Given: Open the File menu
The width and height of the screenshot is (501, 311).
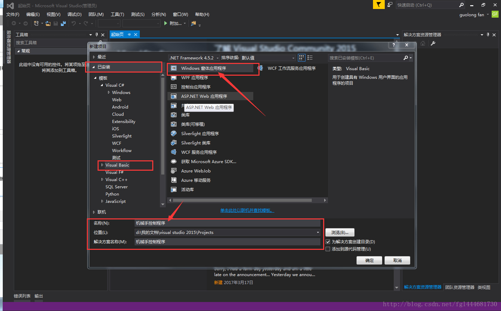Looking at the screenshot, I should point(13,15).
